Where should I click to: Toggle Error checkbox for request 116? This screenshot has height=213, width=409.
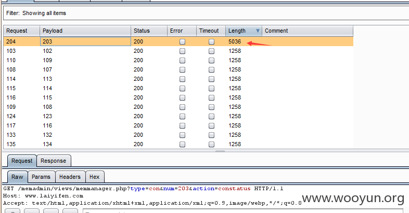coord(182,97)
